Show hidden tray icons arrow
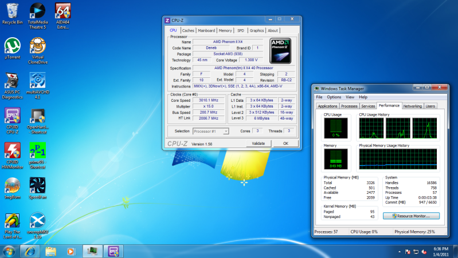The height and width of the screenshot is (258, 458). pyautogui.click(x=400, y=252)
